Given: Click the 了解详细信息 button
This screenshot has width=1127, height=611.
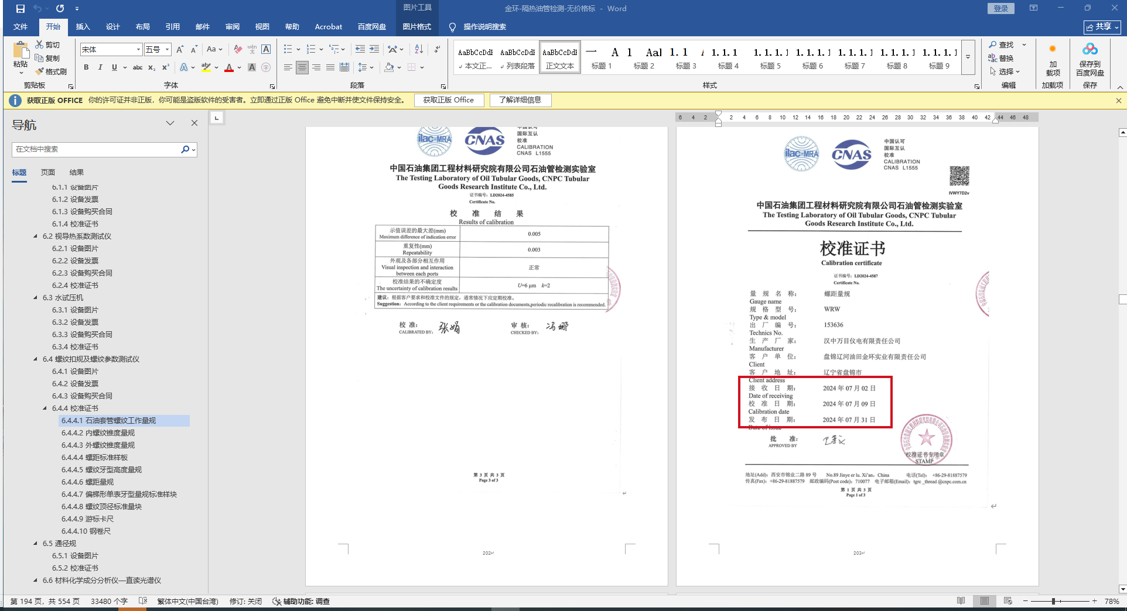Looking at the screenshot, I should point(520,100).
